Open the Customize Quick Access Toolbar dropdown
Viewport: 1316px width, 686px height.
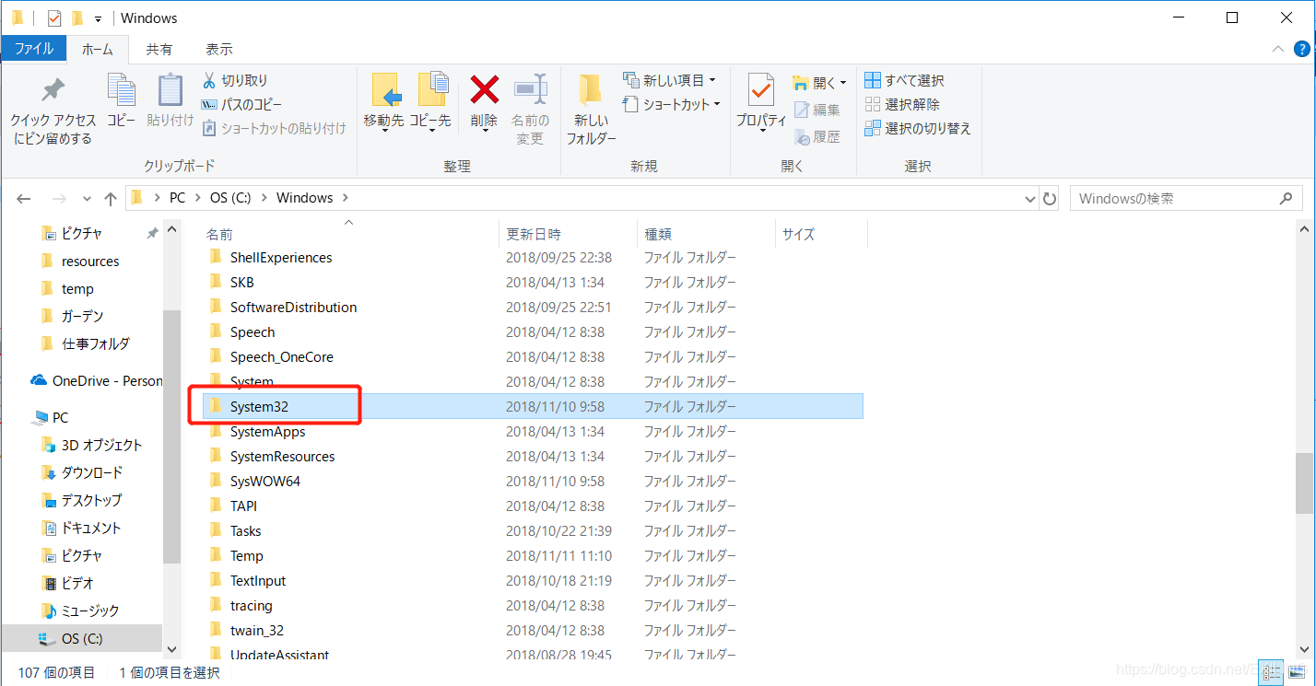coord(97,18)
